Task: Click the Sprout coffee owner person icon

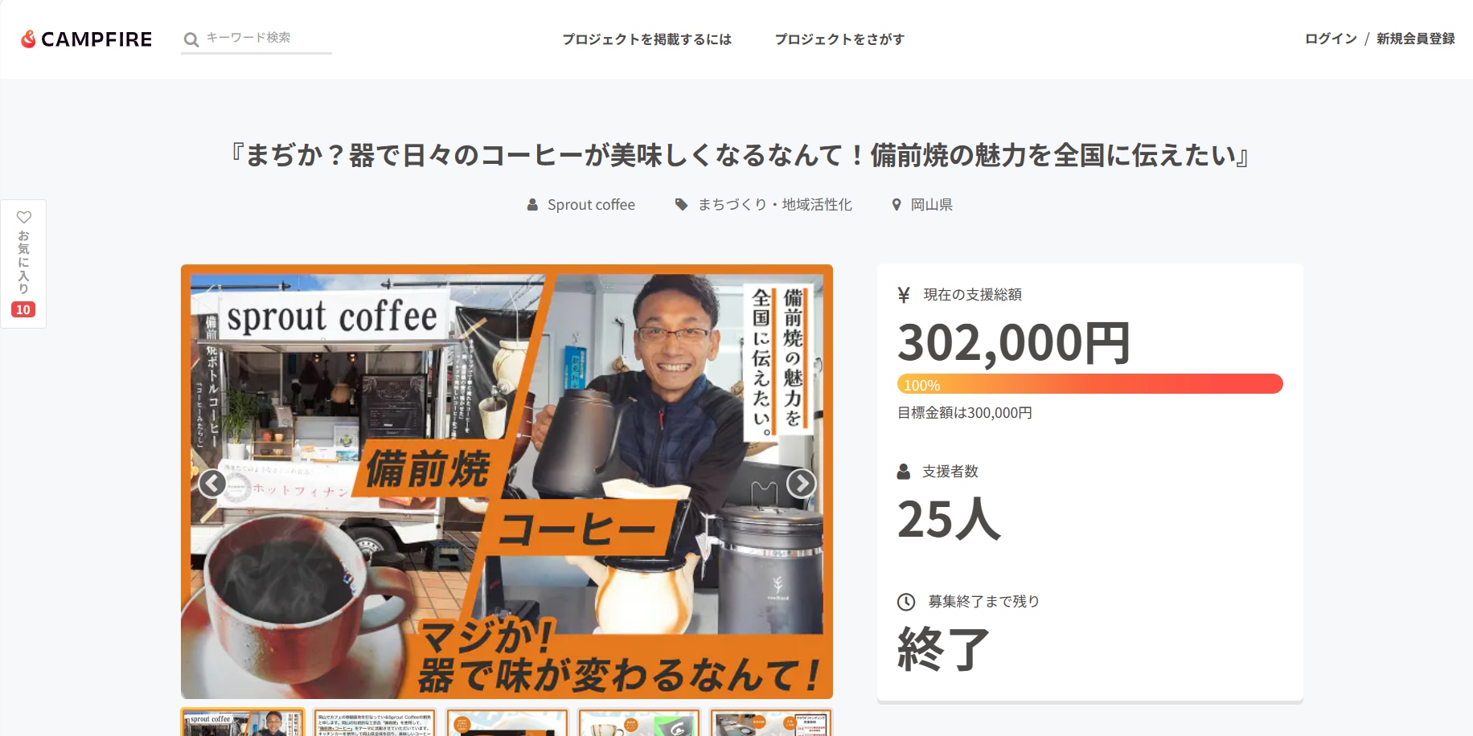Action: point(532,205)
